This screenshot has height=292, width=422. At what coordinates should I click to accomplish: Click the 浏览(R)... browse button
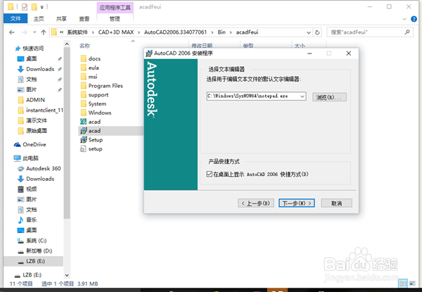(329, 97)
